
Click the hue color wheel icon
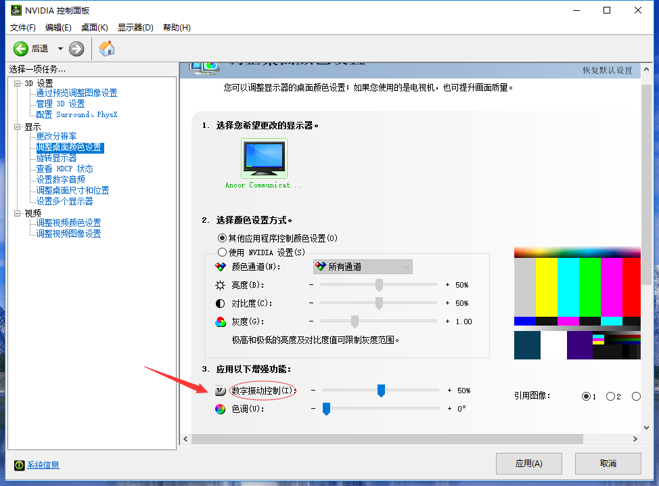click(x=220, y=409)
